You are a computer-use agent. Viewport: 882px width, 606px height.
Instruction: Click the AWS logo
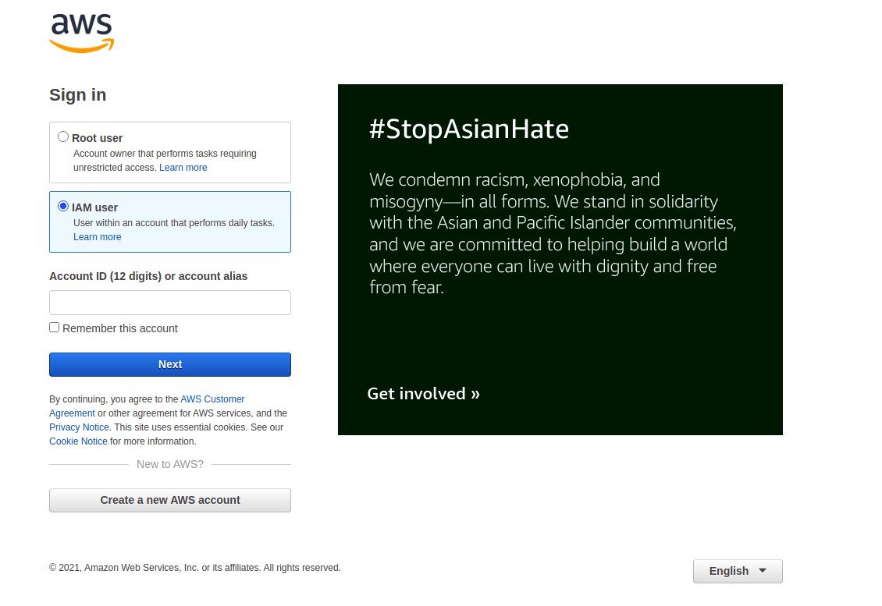coord(81,34)
